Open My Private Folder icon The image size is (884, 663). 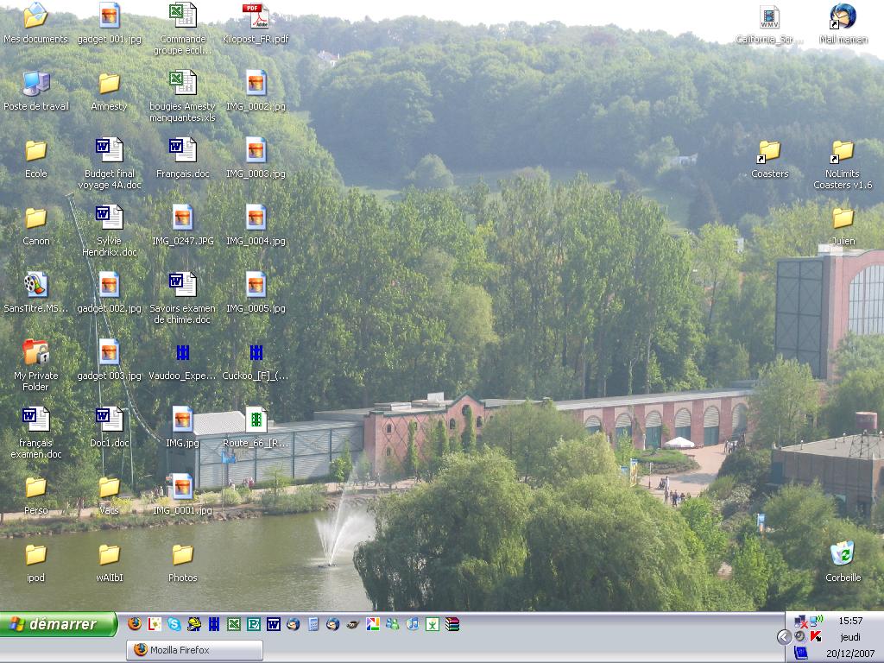coord(35,353)
